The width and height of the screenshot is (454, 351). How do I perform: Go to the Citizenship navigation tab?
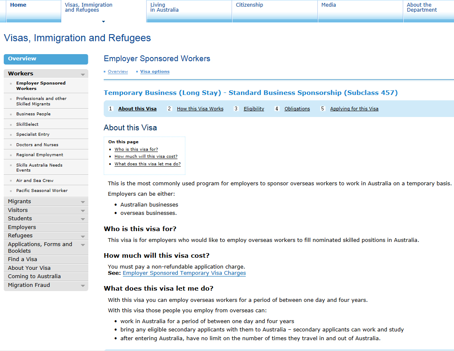[249, 5]
